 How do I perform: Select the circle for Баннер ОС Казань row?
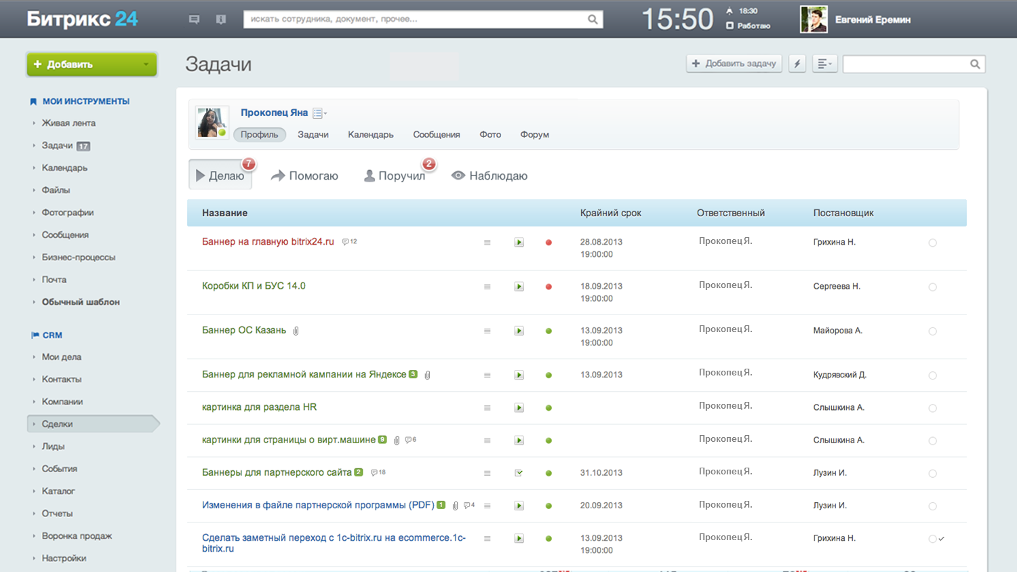coord(932,331)
